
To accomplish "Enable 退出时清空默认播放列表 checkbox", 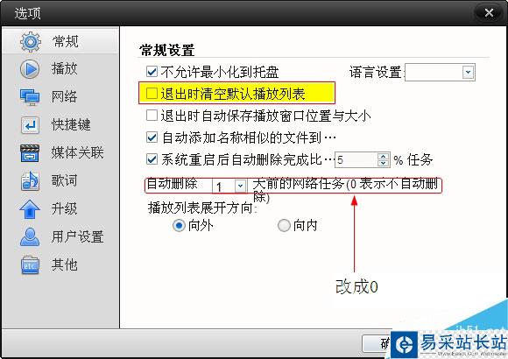I will point(152,94).
